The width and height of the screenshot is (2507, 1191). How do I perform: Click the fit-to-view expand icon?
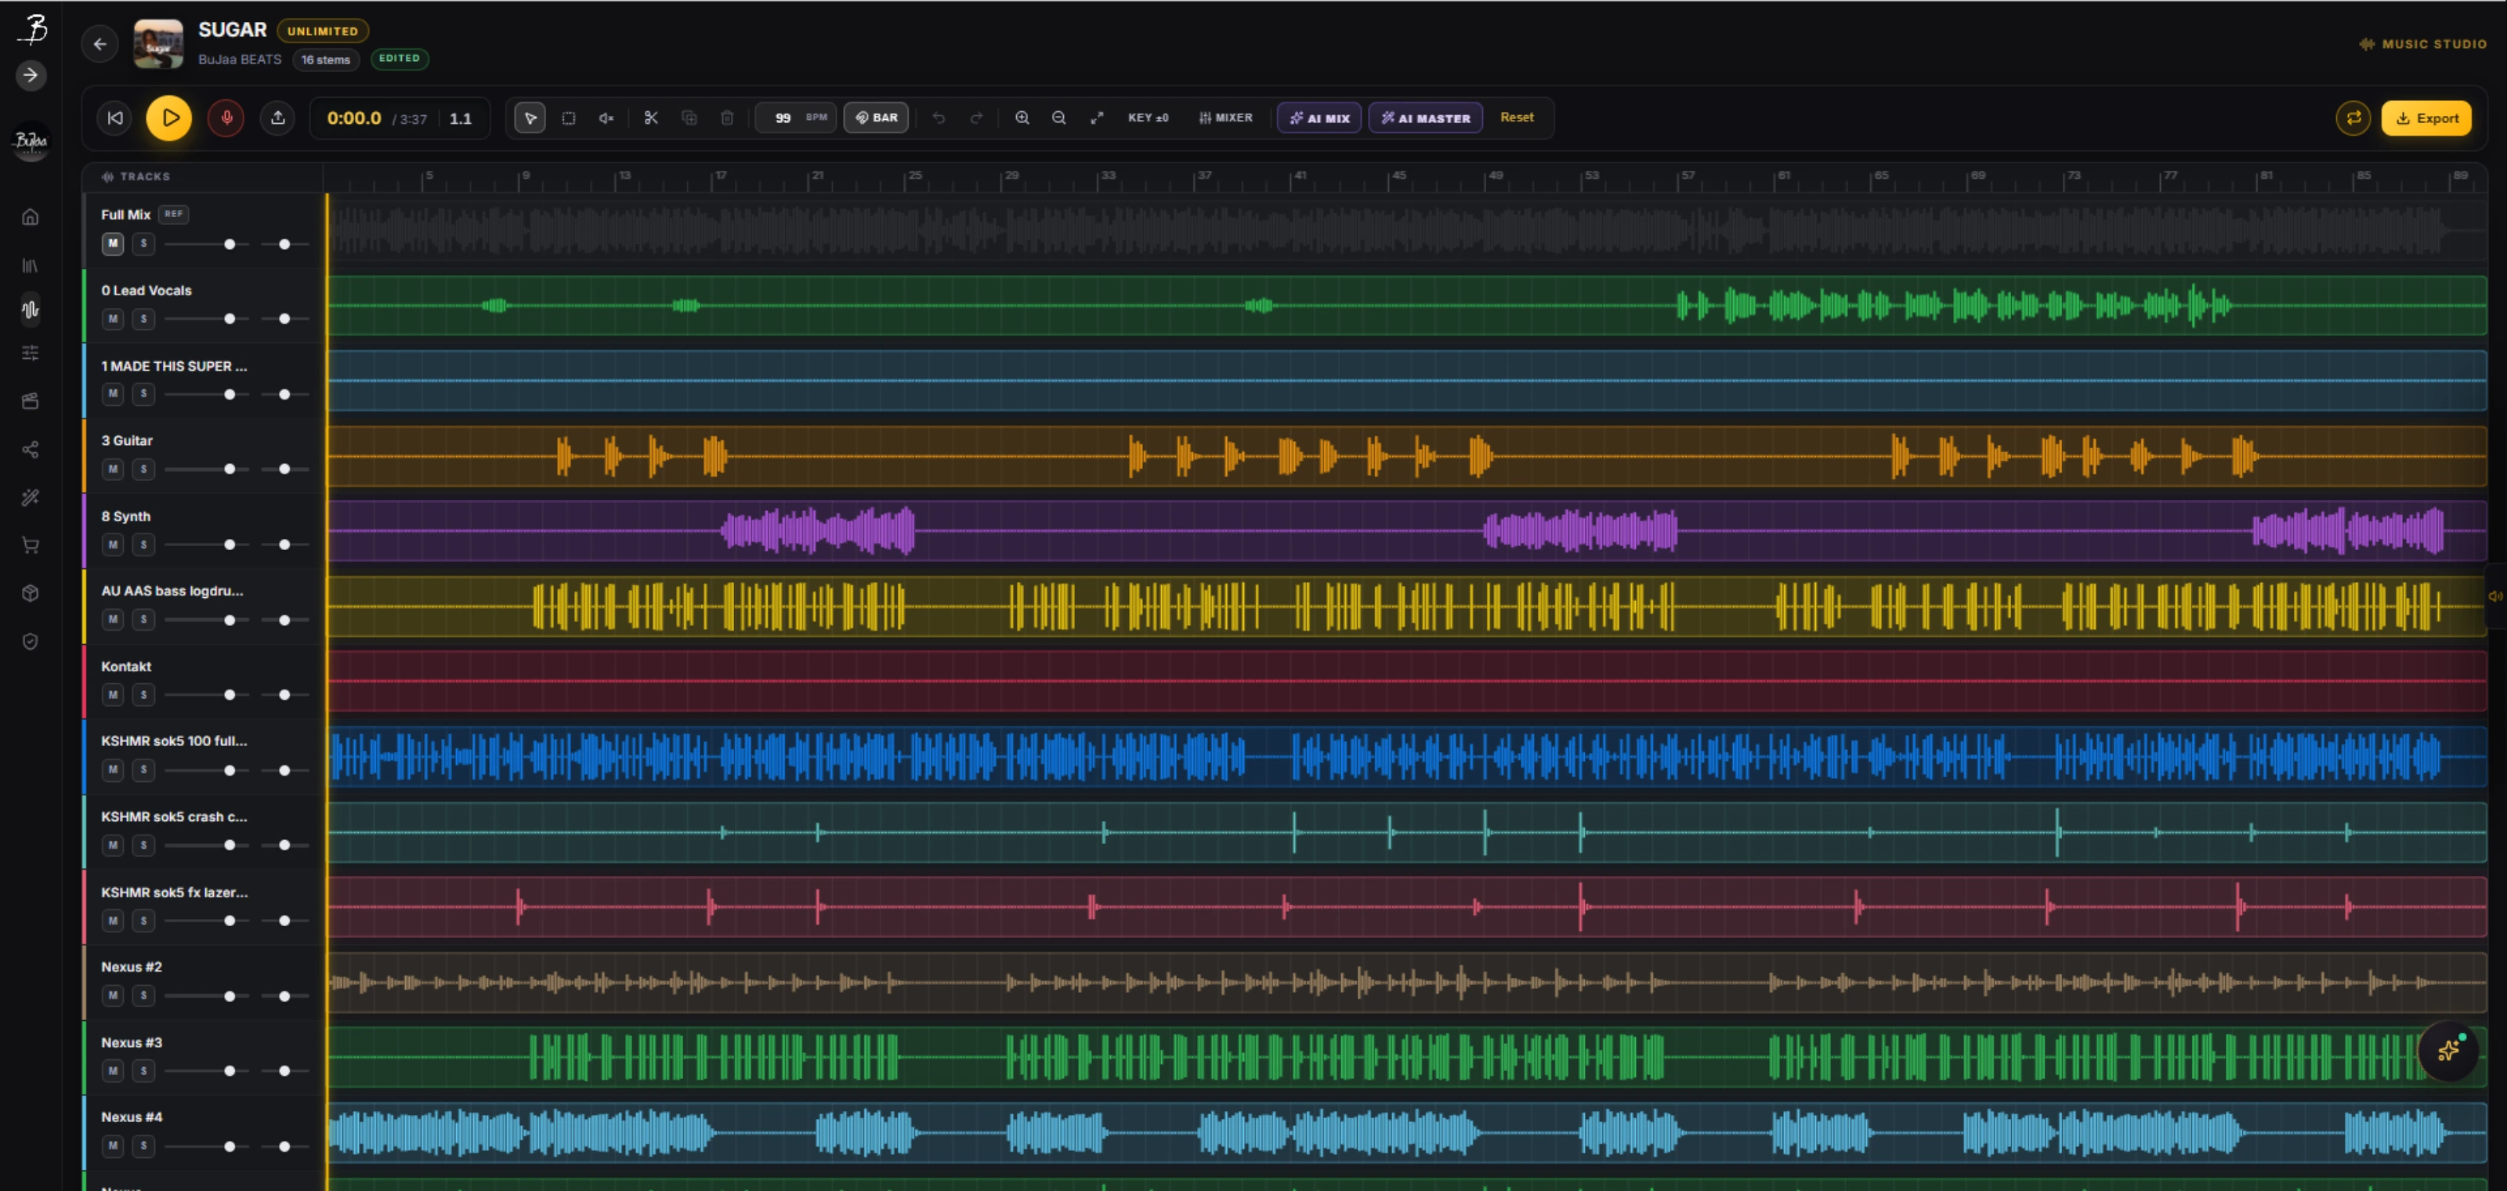(x=1097, y=118)
